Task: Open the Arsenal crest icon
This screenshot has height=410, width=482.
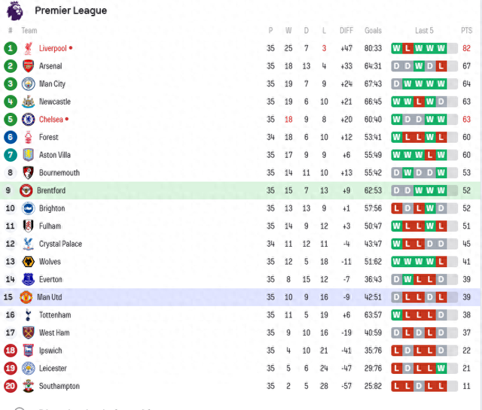Action: click(x=29, y=66)
